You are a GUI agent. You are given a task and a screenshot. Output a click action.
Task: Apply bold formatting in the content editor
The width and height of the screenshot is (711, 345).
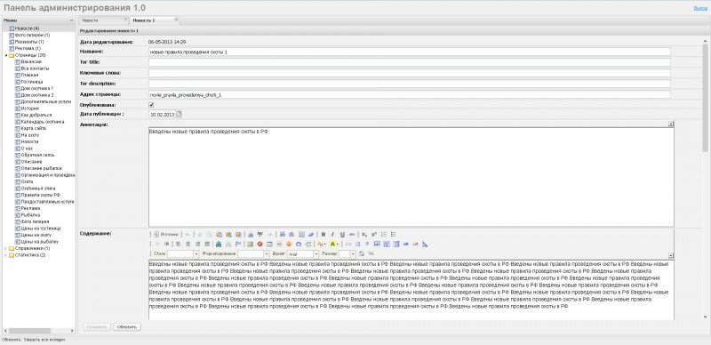point(324,234)
